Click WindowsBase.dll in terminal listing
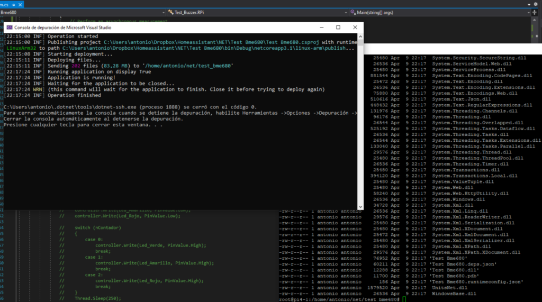 [454, 294]
